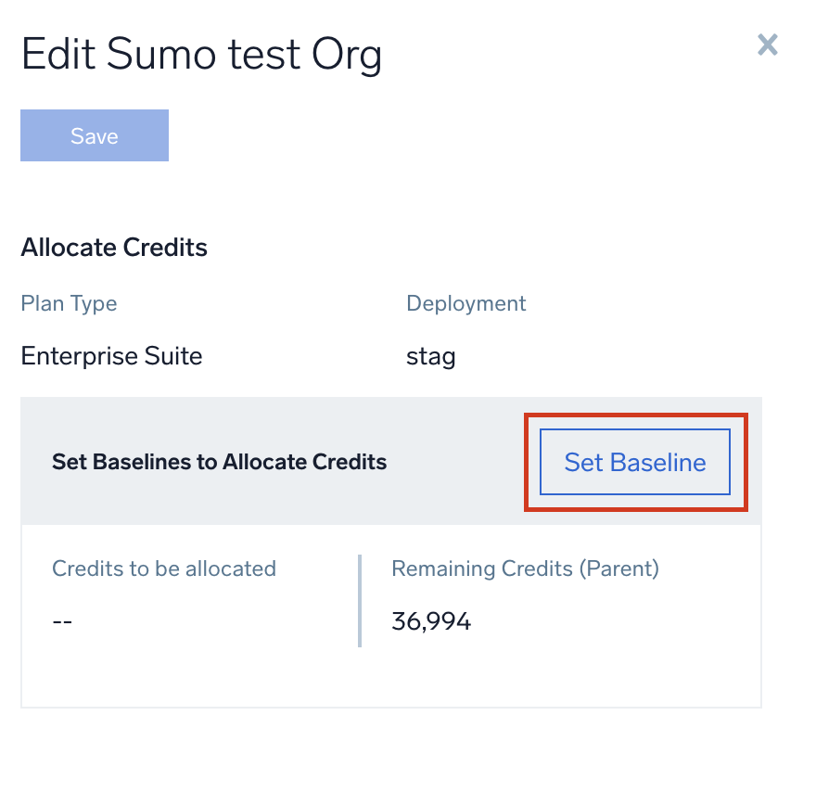Close the Edit Sumo test Org dialog
Viewport: 816px width, 792px height.
767,45
